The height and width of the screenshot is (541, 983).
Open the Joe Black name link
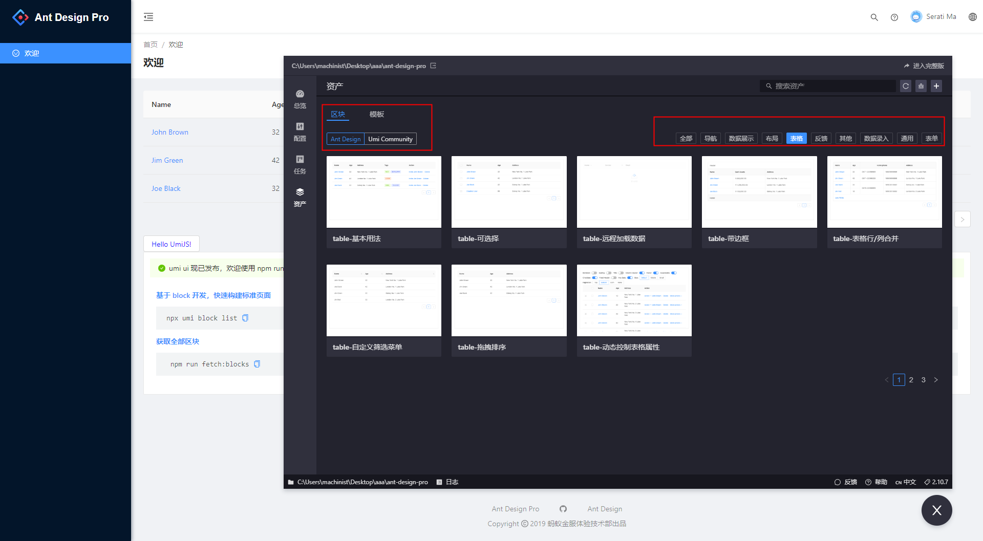click(x=166, y=188)
